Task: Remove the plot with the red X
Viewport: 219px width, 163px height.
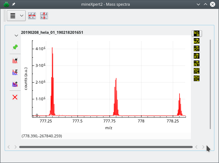Action: 15,97
